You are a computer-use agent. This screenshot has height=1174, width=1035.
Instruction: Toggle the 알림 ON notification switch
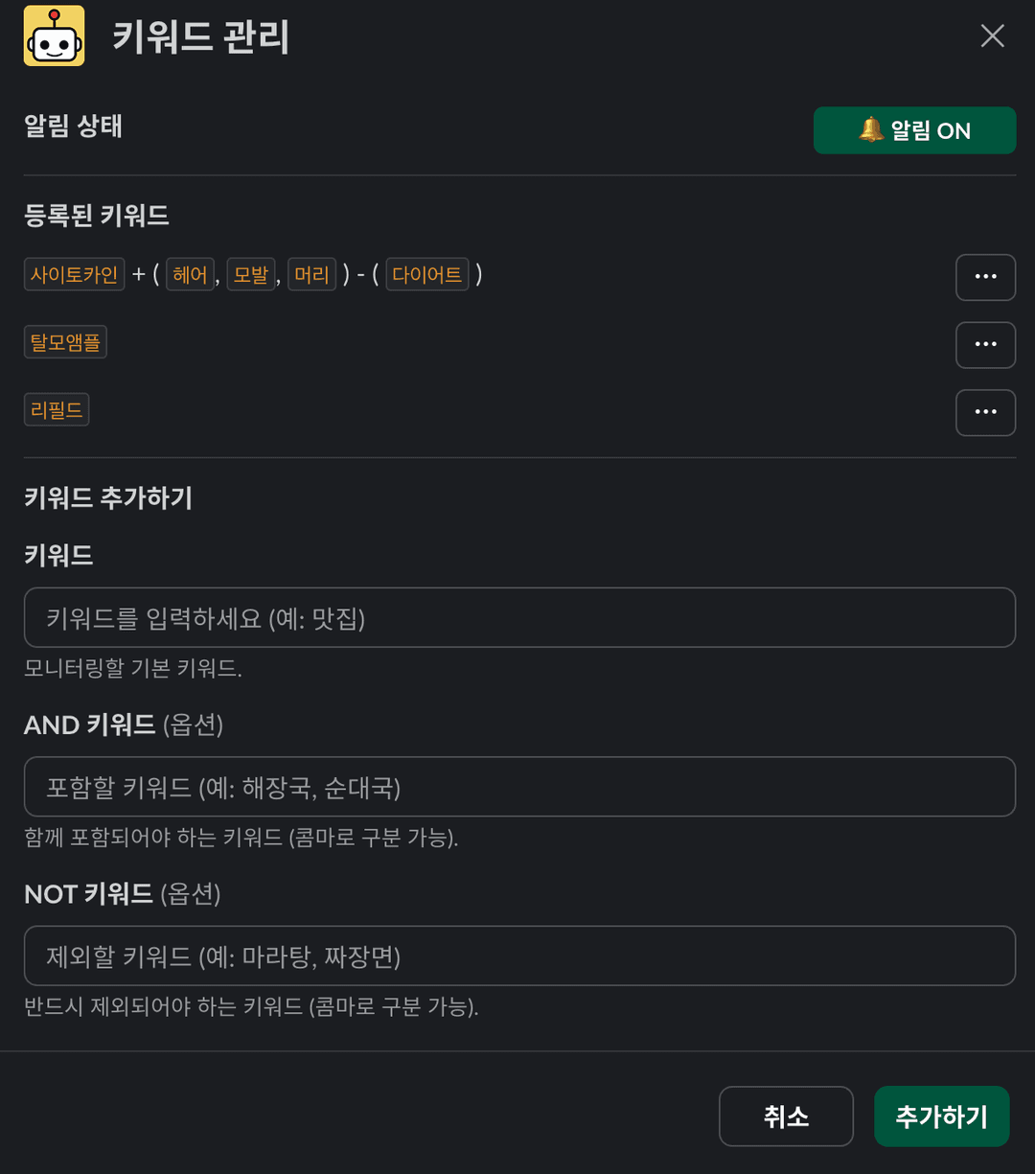914,130
